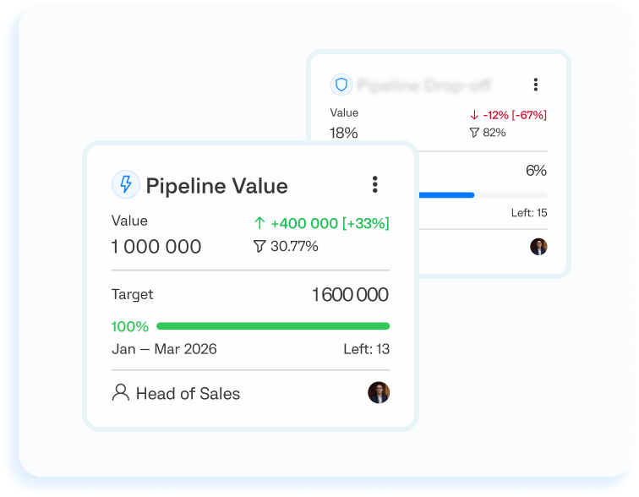639x497 pixels.
Task: Open the avatar on the back card
Action: click(538, 247)
